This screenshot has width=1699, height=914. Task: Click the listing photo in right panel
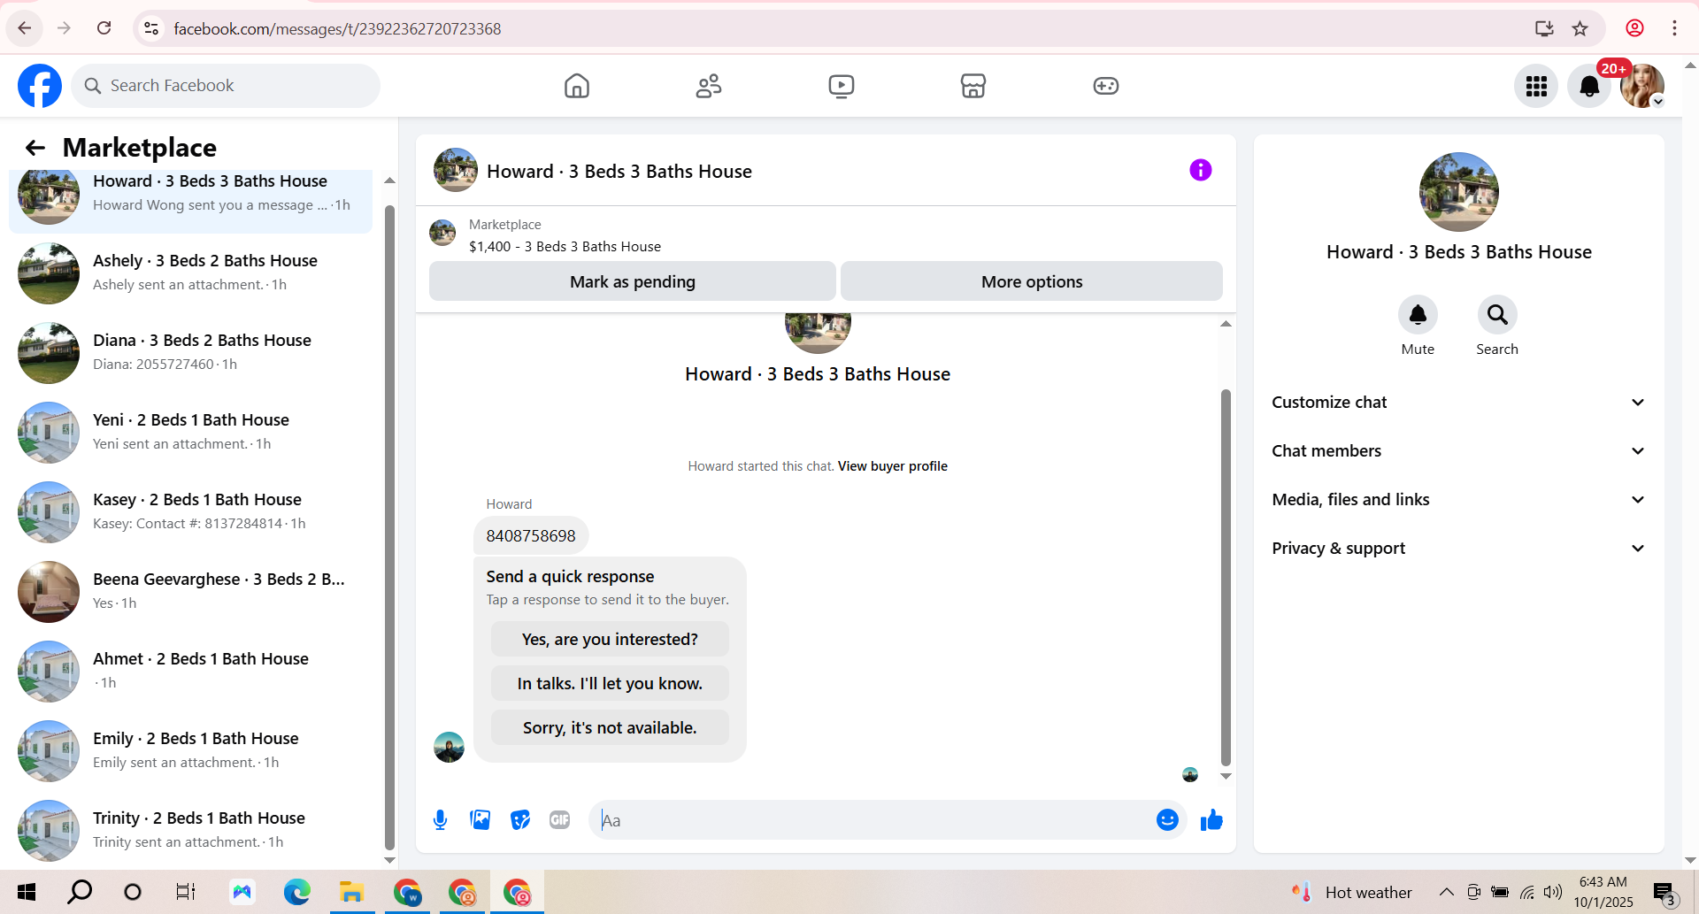tap(1459, 192)
